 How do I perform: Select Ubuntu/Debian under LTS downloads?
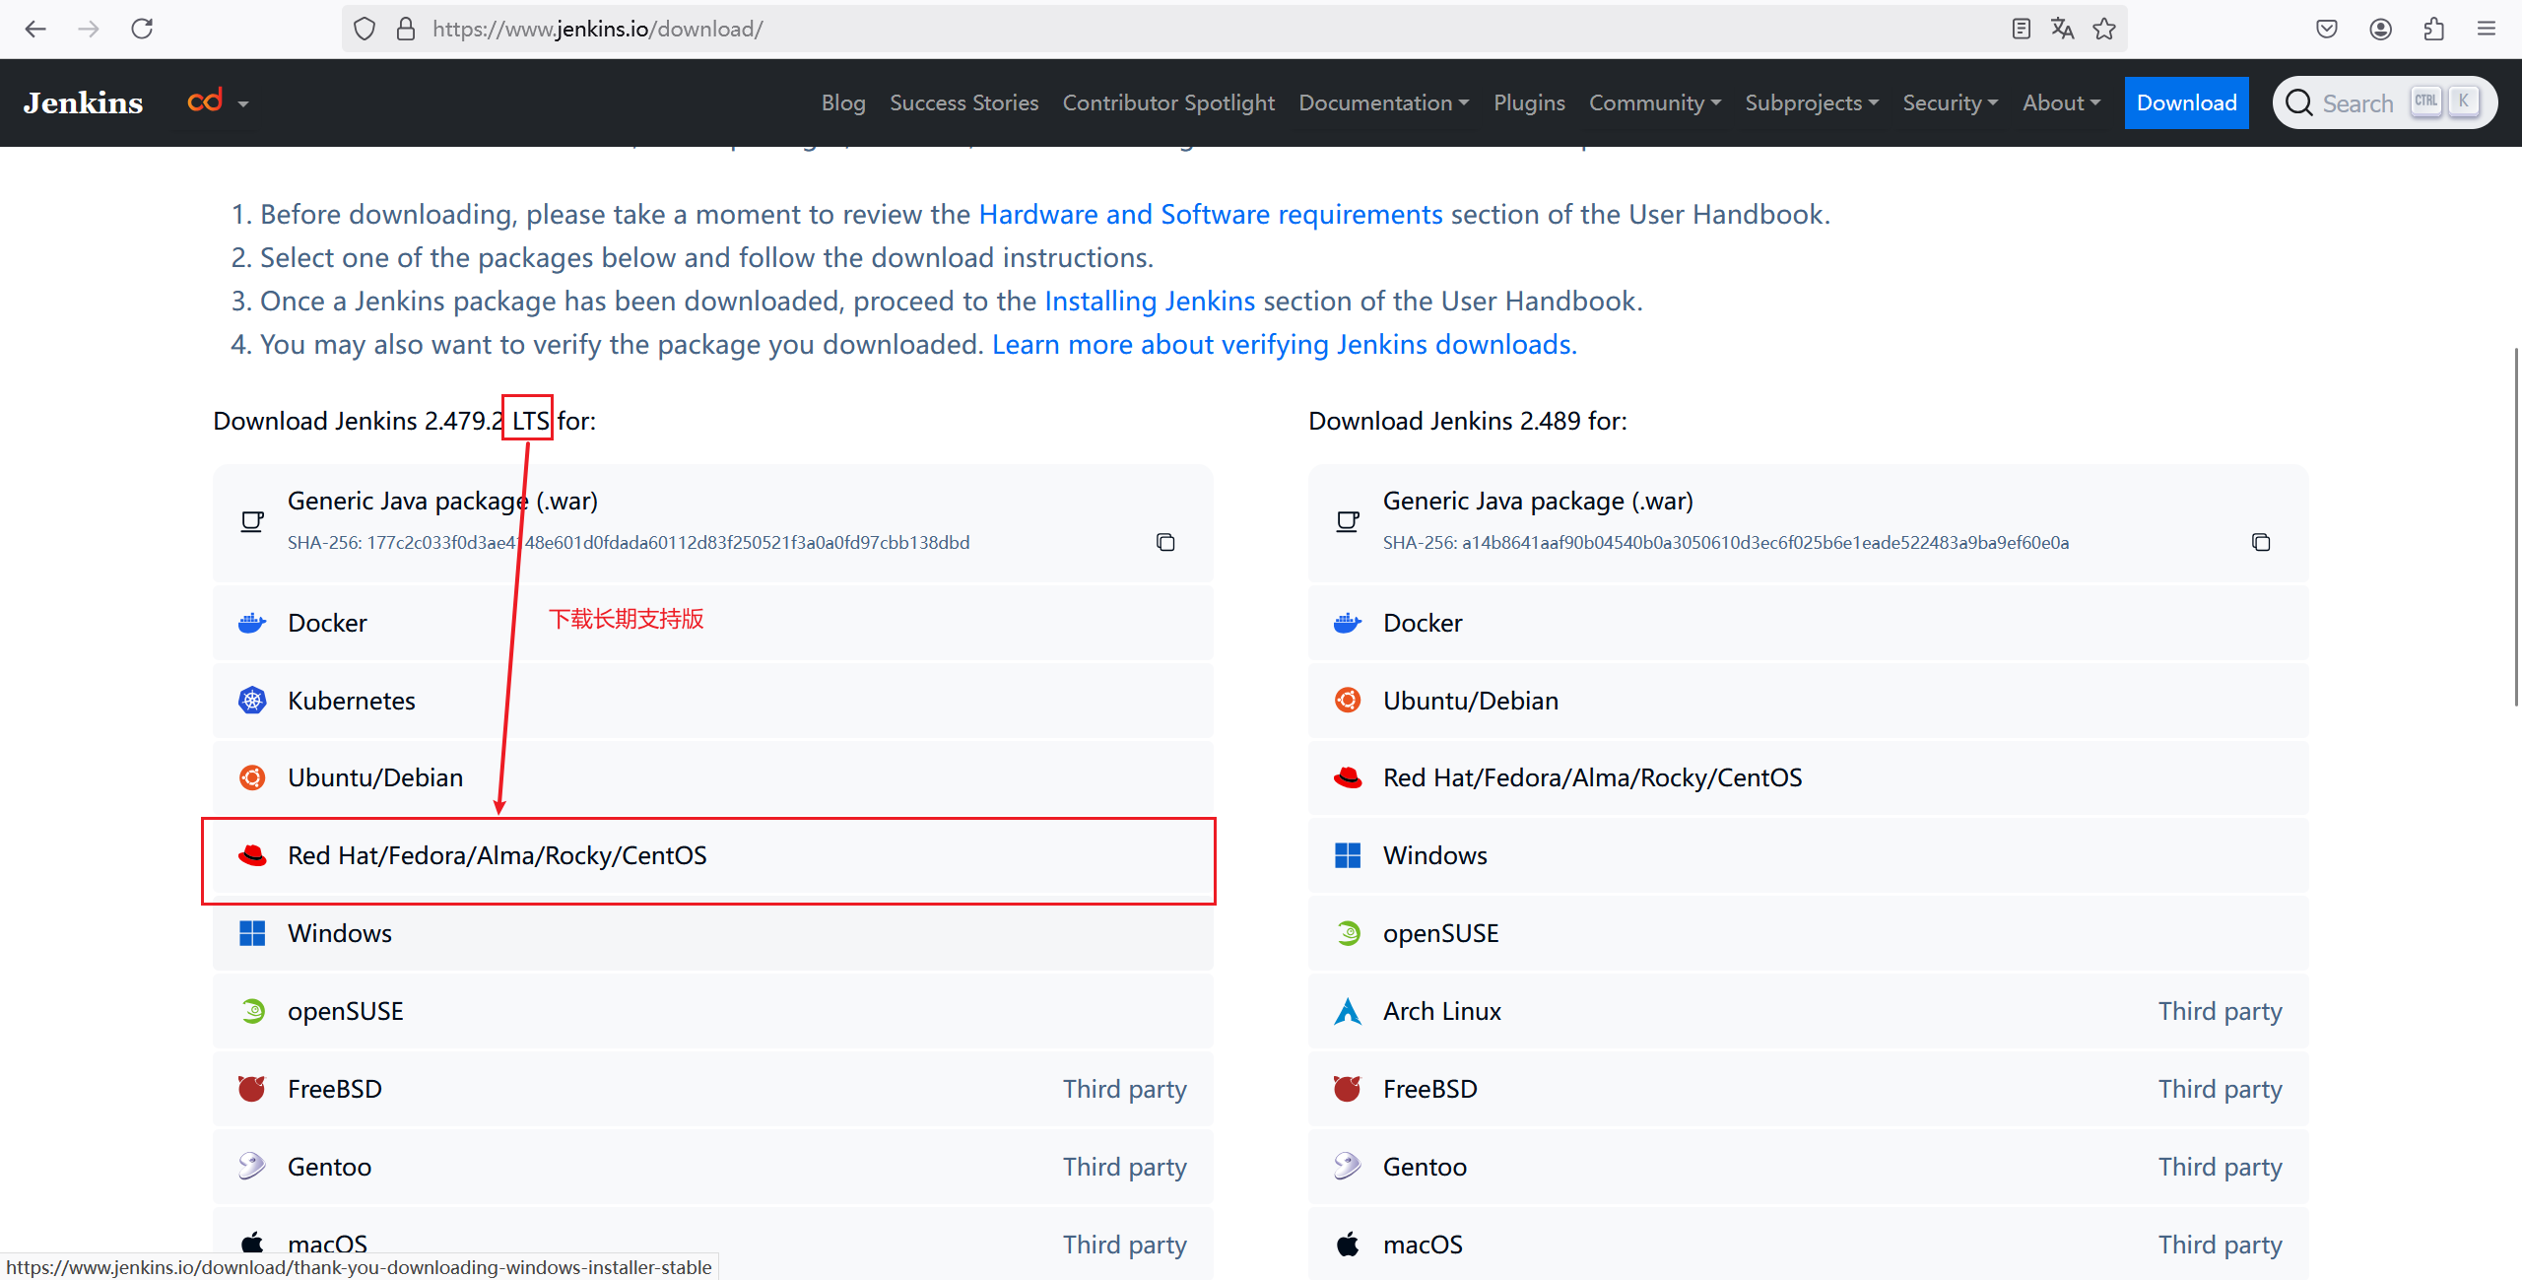pyautogui.click(x=713, y=777)
